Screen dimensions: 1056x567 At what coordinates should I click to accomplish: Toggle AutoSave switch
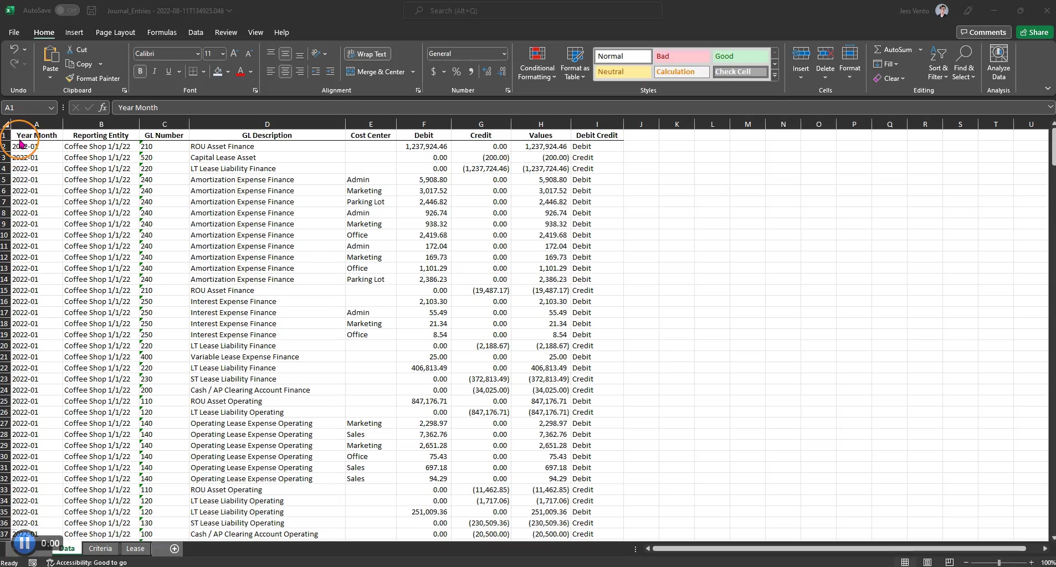pyautogui.click(x=67, y=11)
